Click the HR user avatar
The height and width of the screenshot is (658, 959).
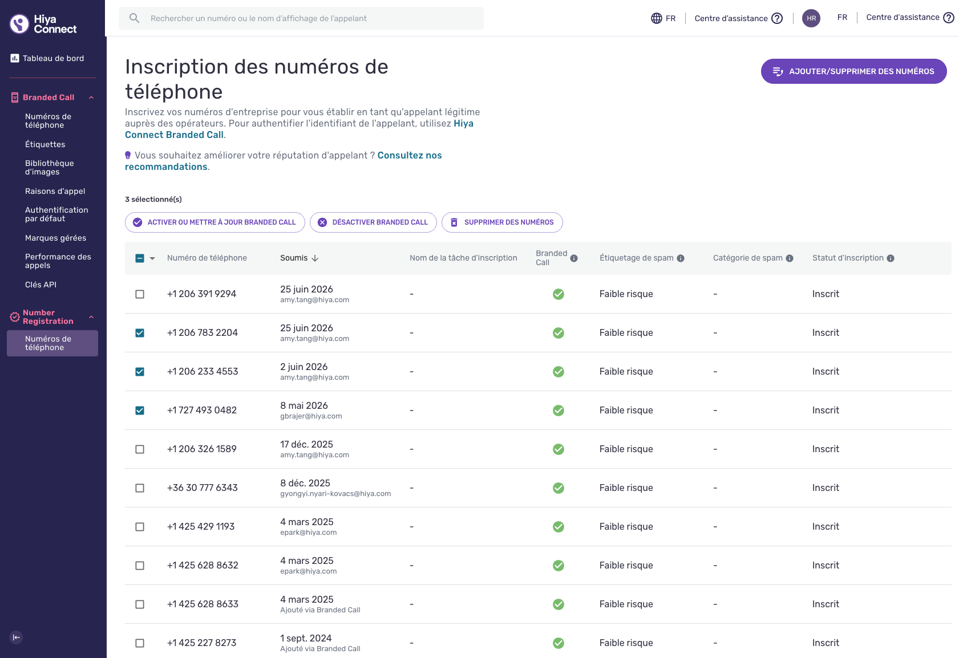click(x=811, y=18)
